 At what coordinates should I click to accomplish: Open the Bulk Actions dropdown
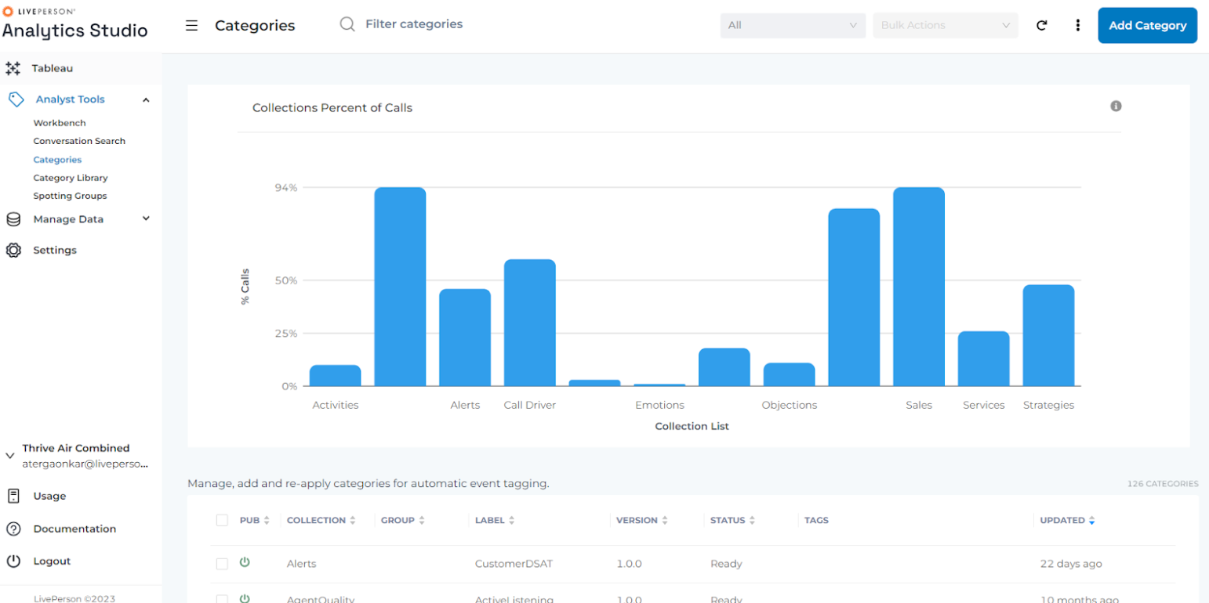946,25
